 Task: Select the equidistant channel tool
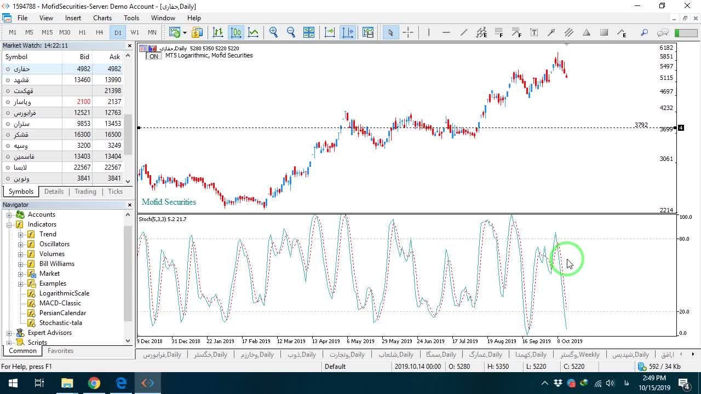481,32
